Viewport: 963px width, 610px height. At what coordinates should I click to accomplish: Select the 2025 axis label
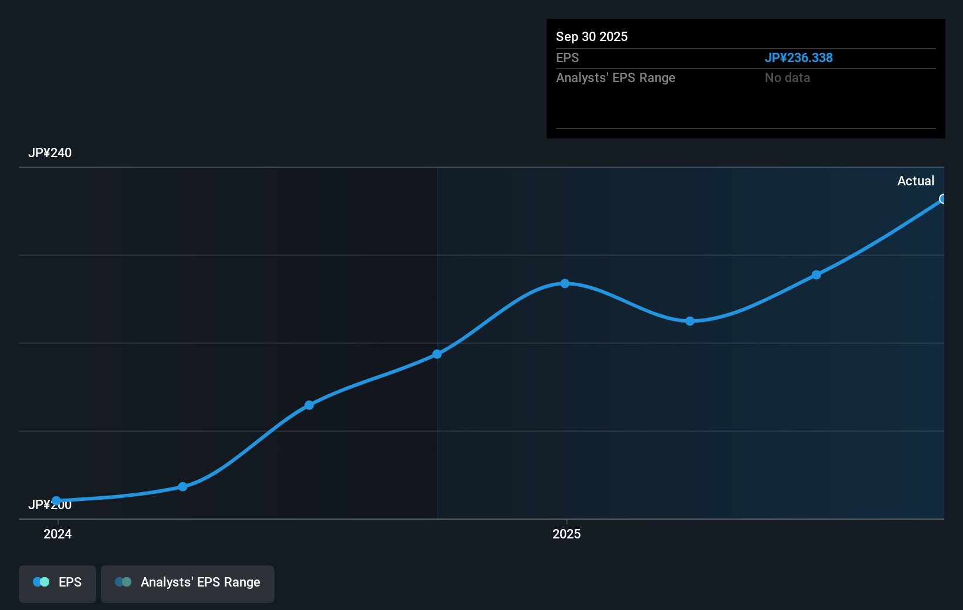coord(567,534)
